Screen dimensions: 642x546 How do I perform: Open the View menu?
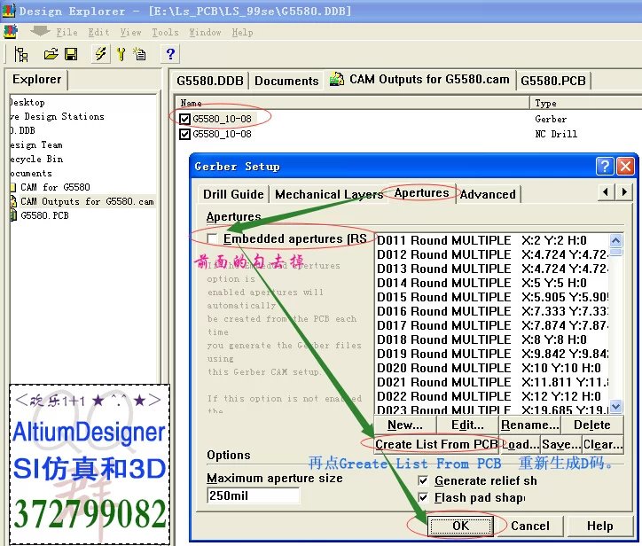[x=130, y=32]
